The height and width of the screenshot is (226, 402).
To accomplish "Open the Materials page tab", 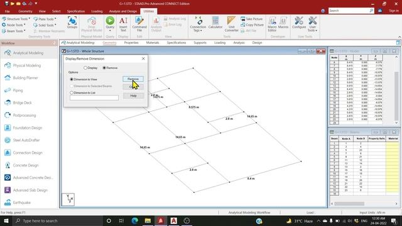I will click(153, 43).
